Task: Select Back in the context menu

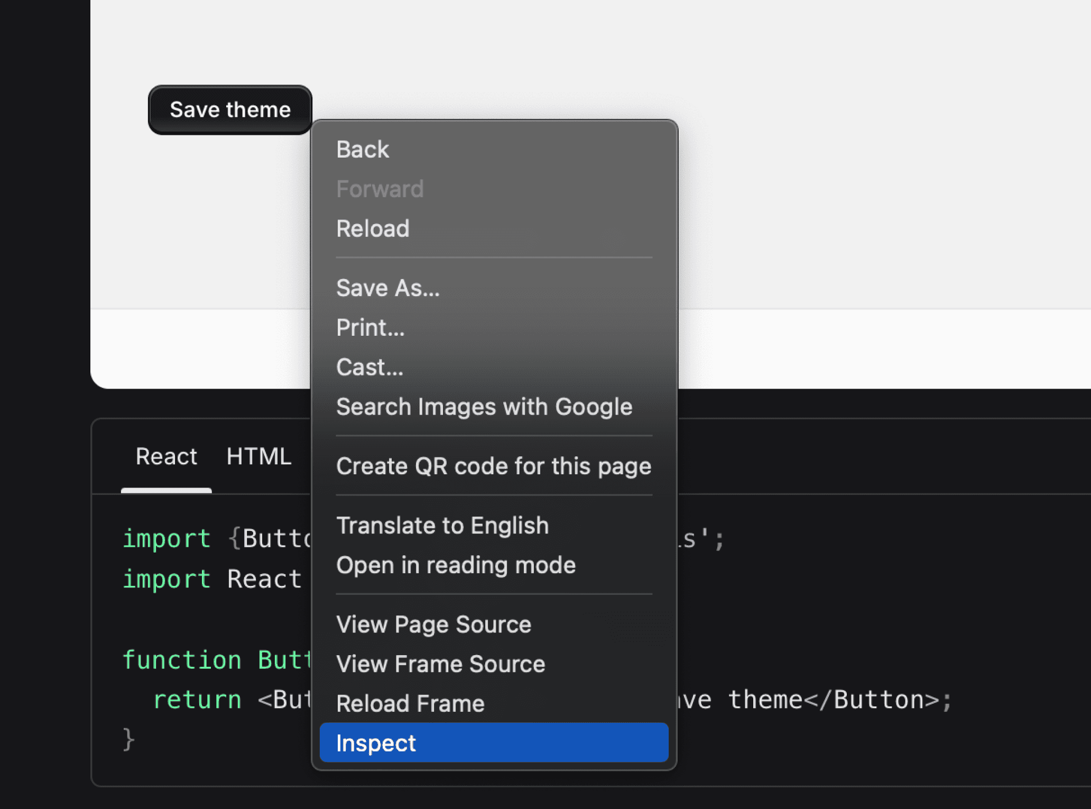Action: pos(363,150)
